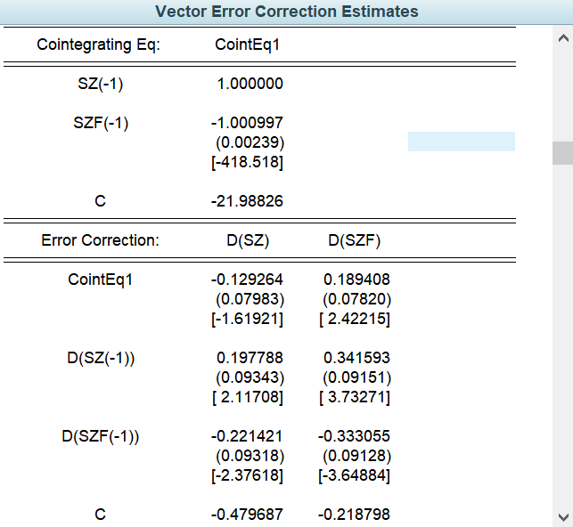Click the Vector Error Correction Estimates title
The image size is (573, 527).
(286, 12)
